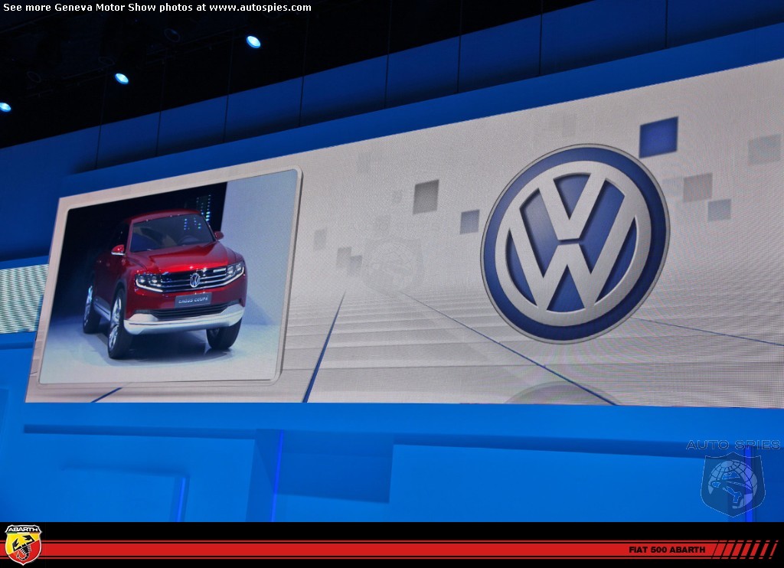
Task: Click the large Volkswagen logo on screen
Action: pyautogui.click(x=574, y=243)
